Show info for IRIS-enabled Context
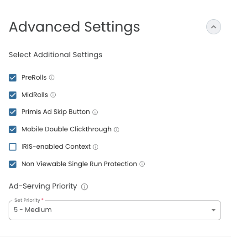 tap(95, 147)
